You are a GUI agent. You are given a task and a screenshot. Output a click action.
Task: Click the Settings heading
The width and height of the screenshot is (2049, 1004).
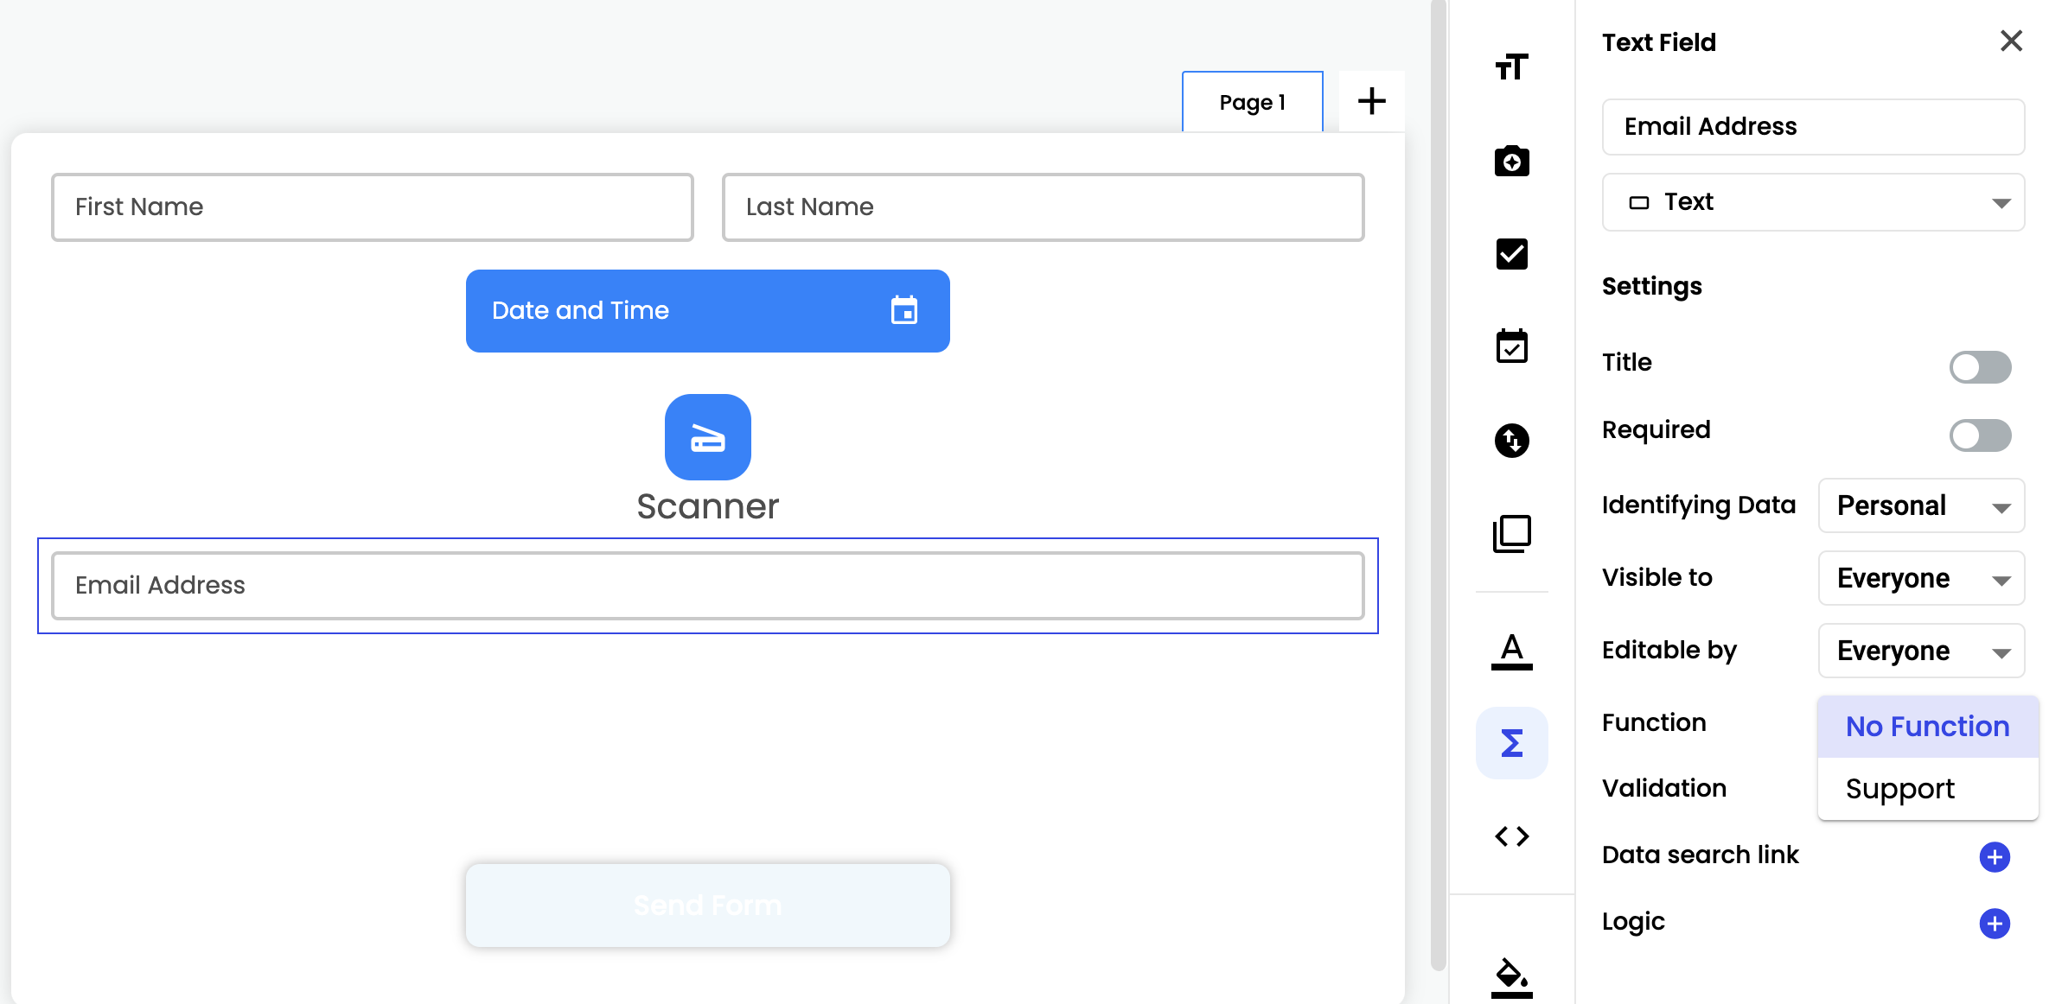(x=1651, y=286)
